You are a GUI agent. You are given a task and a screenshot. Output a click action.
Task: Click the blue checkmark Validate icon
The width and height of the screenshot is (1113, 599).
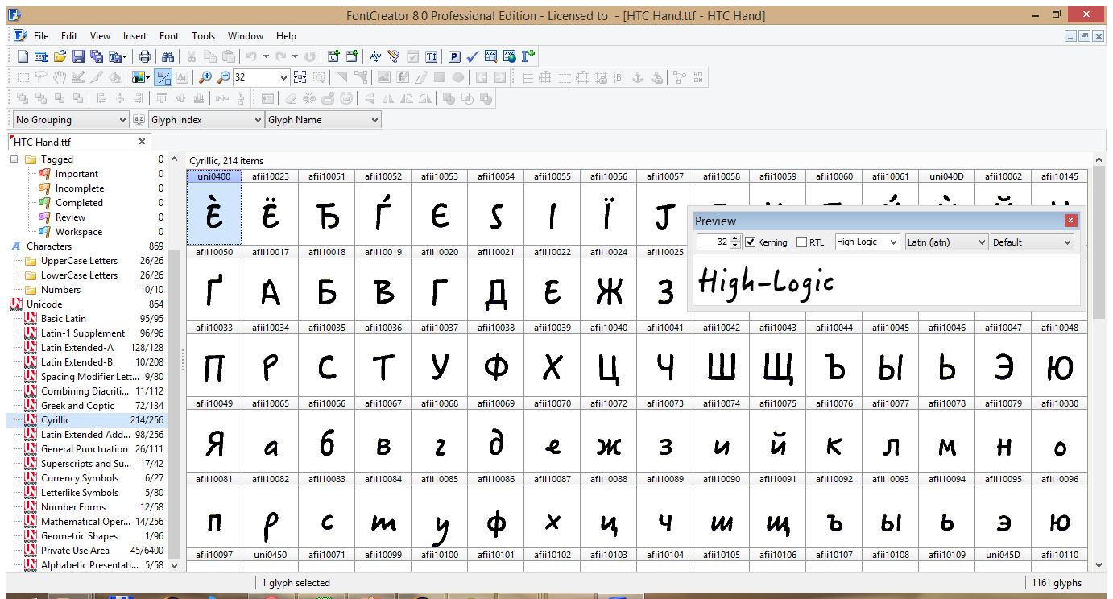[473, 56]
